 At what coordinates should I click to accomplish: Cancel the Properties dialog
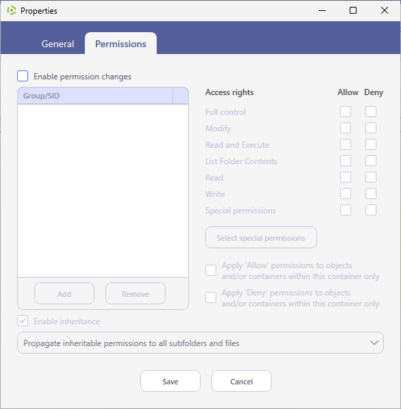pyautogui.click(x=242, y=381)
